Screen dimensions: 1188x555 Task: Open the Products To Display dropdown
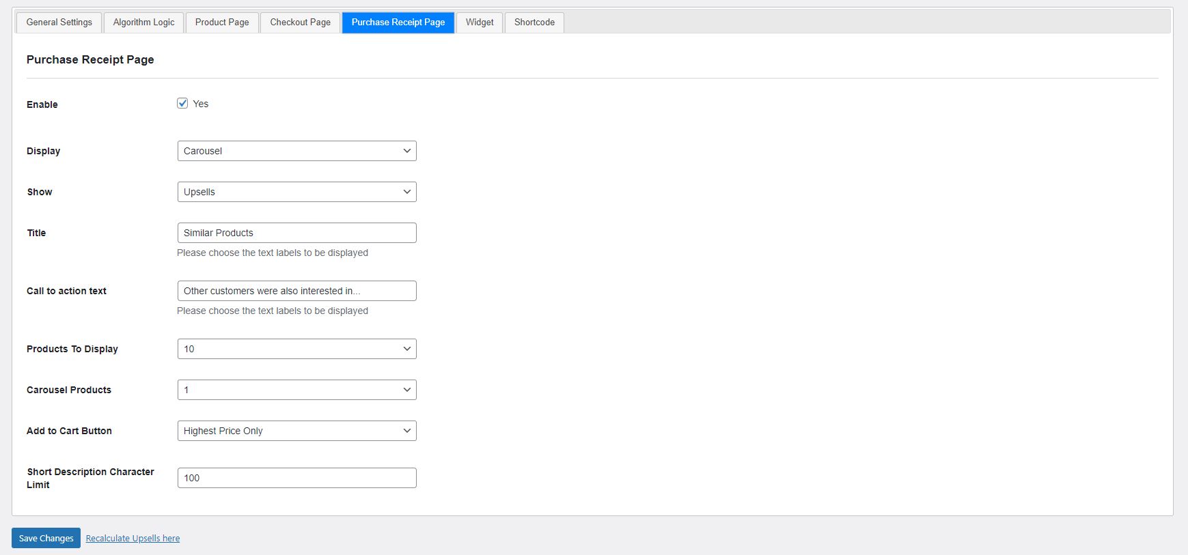click(296, 349)
